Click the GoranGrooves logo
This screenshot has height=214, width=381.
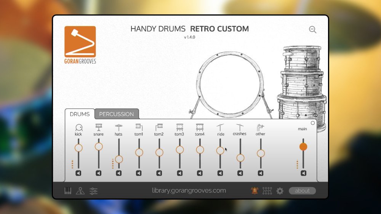pyautogui.click(x=80, y=45)
